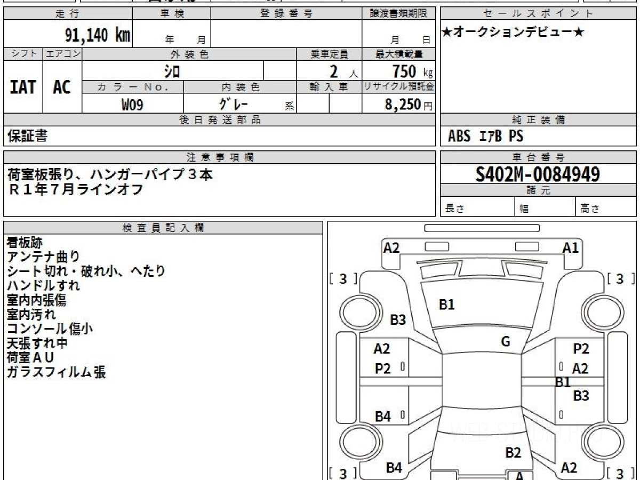The height and width of the screenshot is (480, 640).
Task: Select the 看板跡 inspector note
Action: click(25, 243)
